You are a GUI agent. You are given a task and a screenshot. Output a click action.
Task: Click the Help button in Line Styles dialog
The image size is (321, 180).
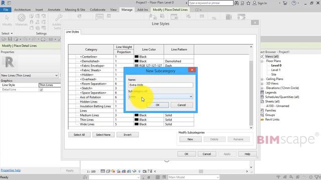(x=247, y=154)
